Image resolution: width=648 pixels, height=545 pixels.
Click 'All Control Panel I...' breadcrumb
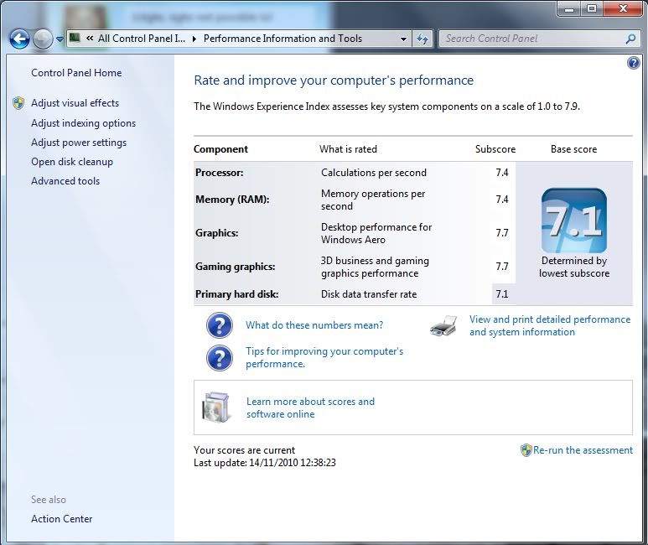click(142, 39)
